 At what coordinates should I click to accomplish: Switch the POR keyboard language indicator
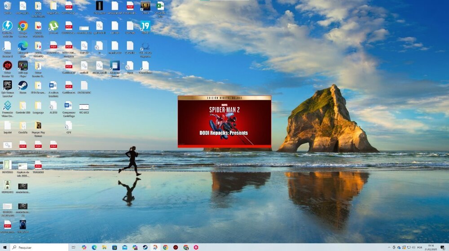(420, 247)
